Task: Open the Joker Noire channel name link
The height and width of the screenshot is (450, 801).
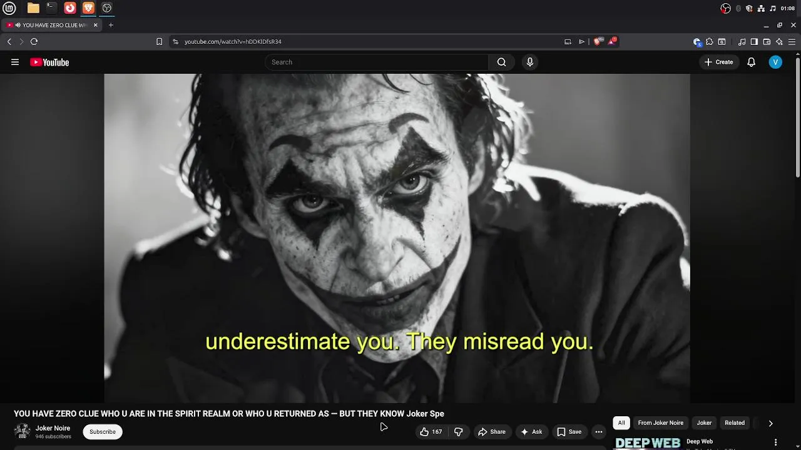Action: click(53, 428)
